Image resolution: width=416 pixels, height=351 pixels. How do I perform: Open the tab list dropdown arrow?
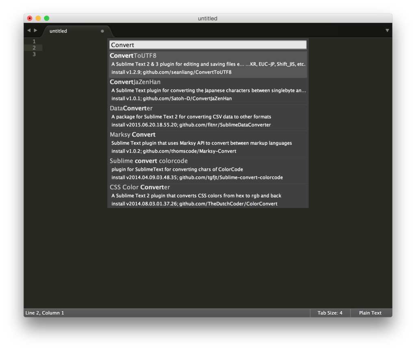pos(387,31)
